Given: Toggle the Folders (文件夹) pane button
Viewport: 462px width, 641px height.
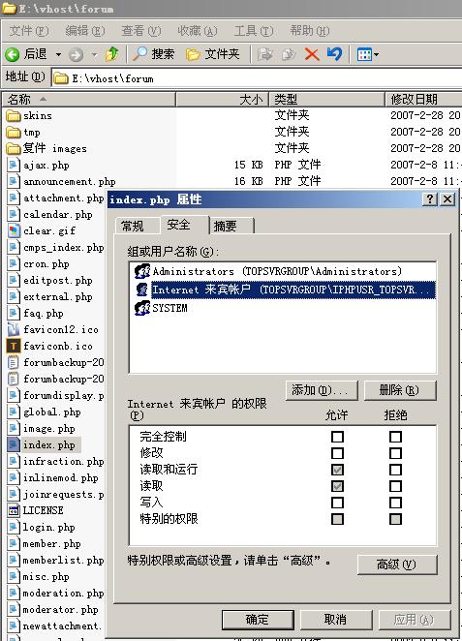Looking at the screenshot, I should (x=213, y=54).
